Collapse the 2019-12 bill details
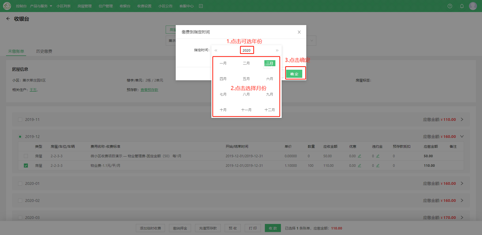Screen dimensions: 482x235 pyautogui.click(x=462, y=136)
